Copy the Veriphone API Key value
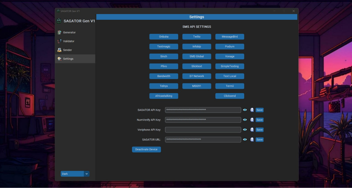 (x=252, y=130)
